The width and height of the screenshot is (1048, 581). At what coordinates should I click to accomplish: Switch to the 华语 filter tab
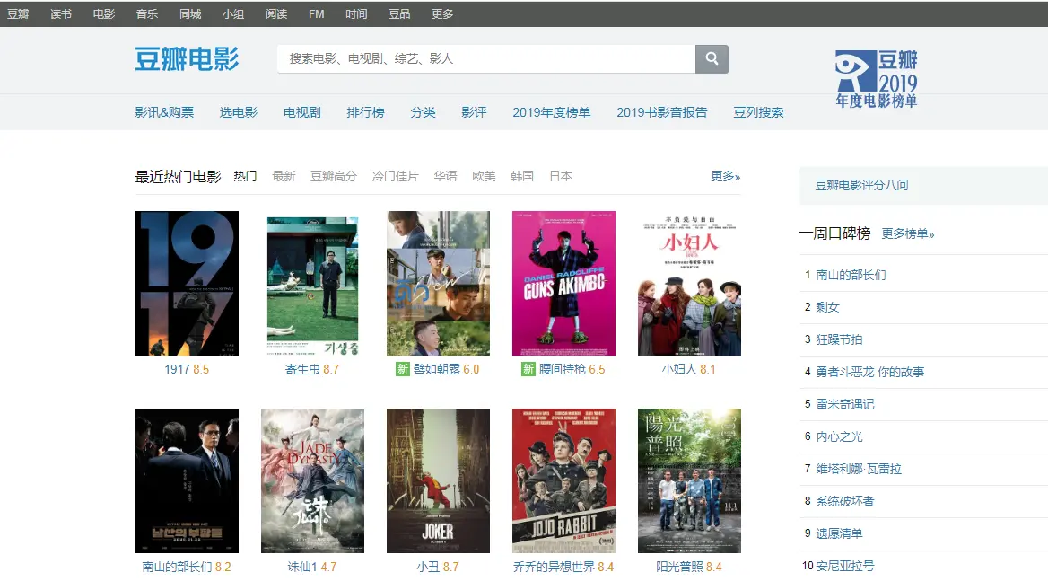445,177
